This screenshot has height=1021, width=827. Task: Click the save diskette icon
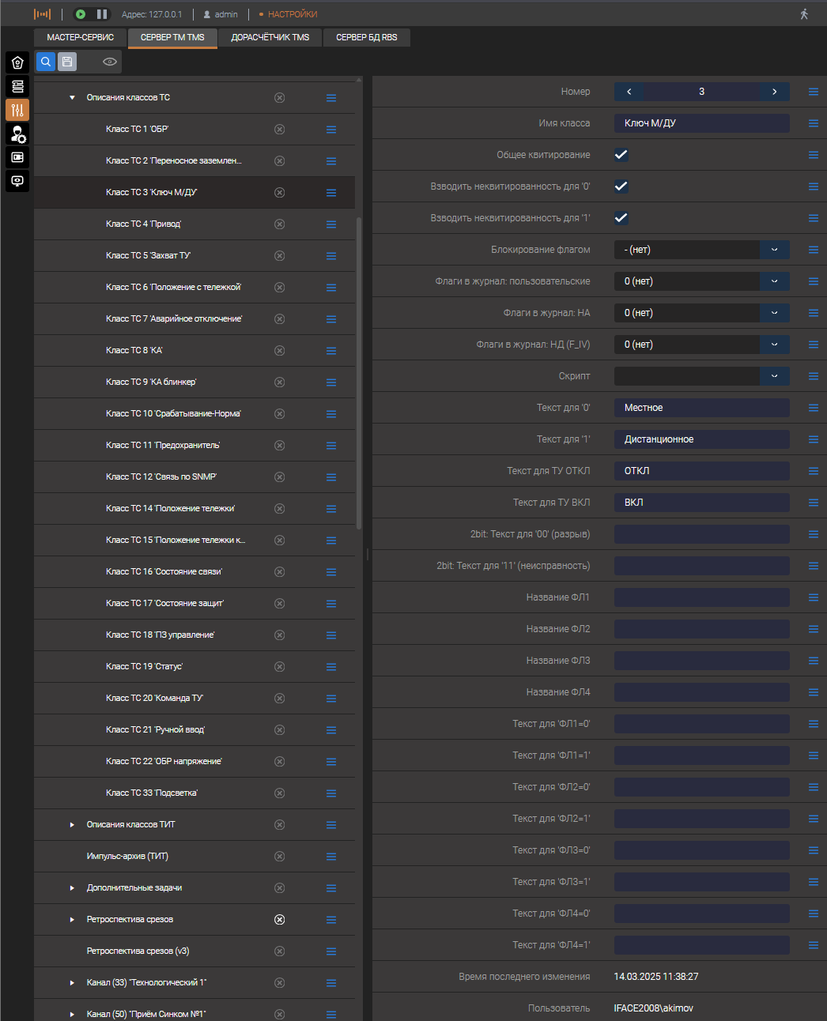click(x=67, y=62)
